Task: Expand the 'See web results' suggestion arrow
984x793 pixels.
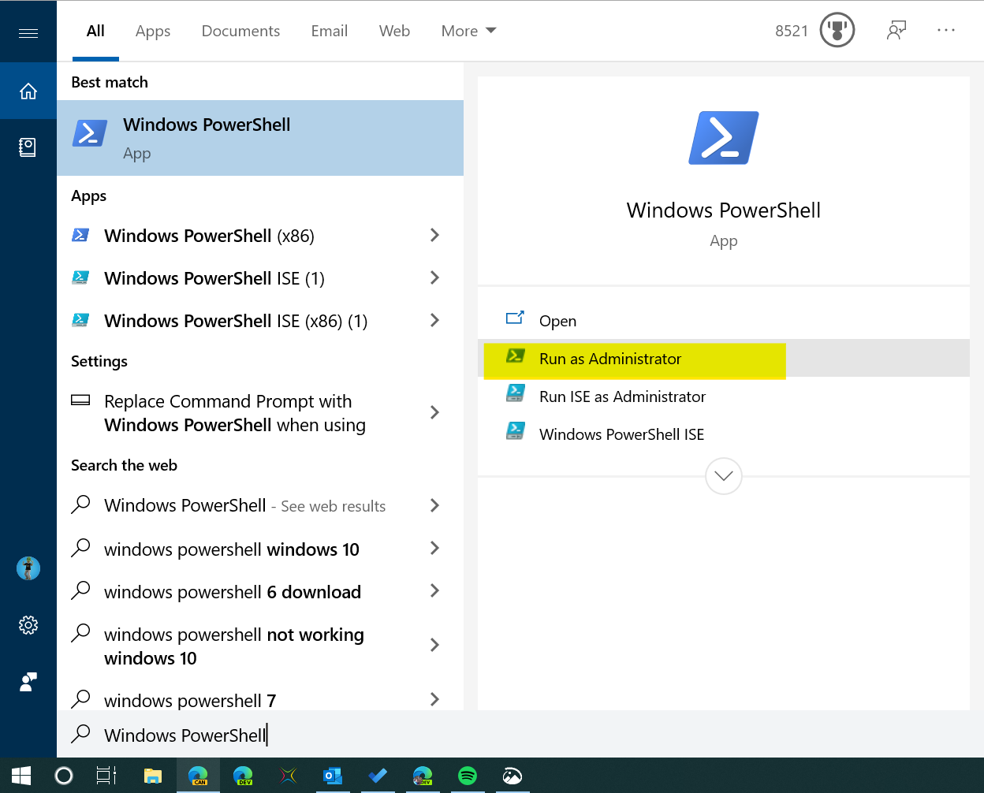Action: pos(434,505)
